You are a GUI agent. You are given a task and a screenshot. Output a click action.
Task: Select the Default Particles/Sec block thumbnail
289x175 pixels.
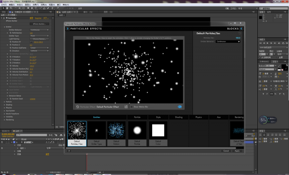pos(77,134)
